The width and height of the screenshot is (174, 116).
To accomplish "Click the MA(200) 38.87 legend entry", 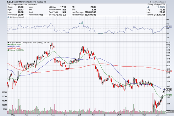I will pyautogui.click(x=14, y=48).
